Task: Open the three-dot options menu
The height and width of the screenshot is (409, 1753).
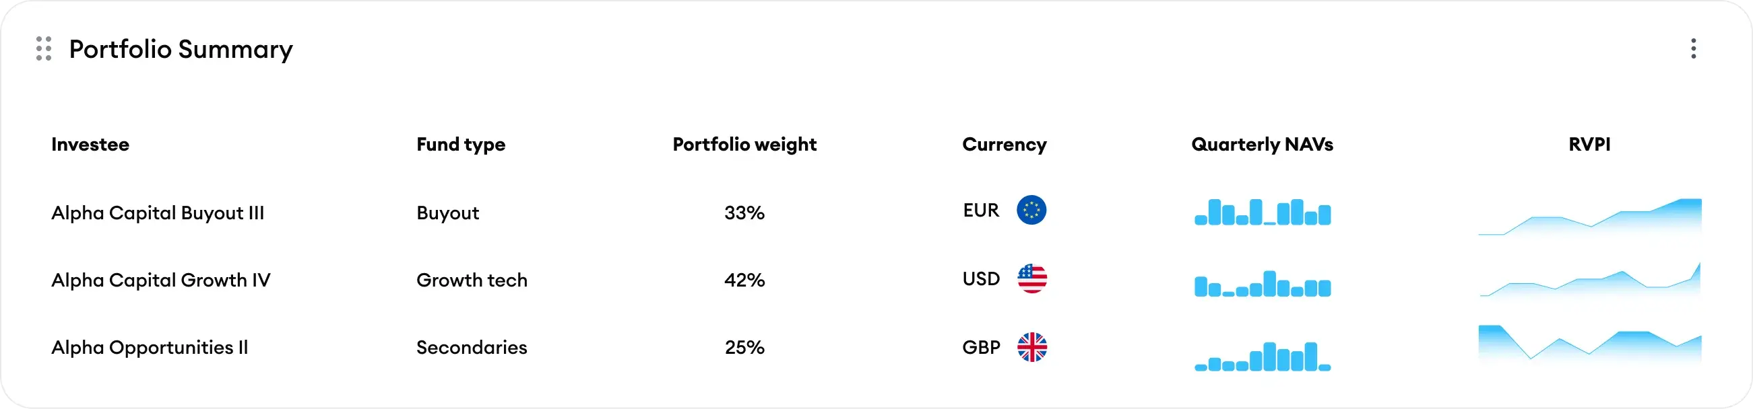Action: (x=1693, y=48)
